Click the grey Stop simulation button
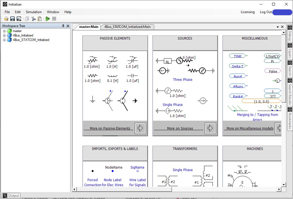Screen dimensions: 293x199 pos(54,19)
